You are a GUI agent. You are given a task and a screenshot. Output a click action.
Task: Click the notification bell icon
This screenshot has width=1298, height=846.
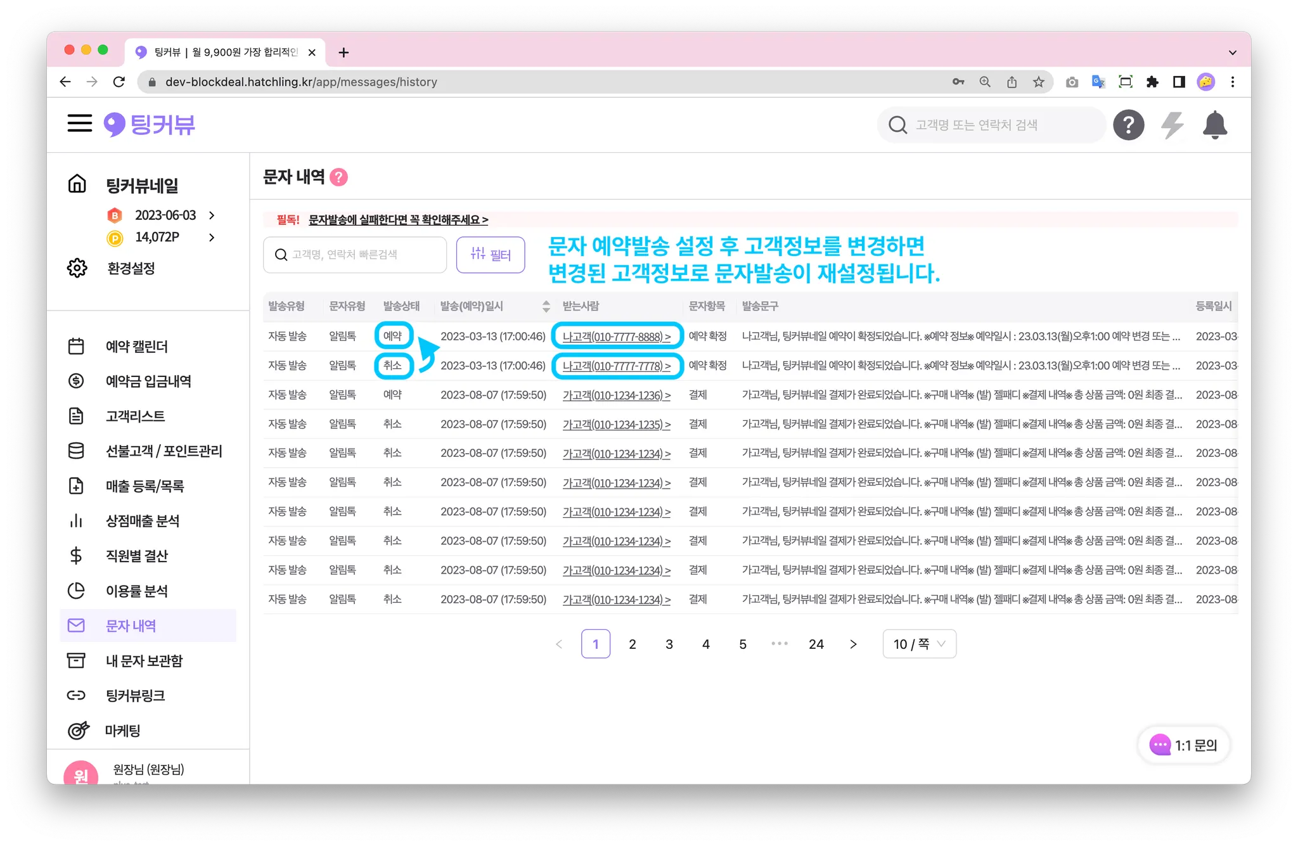tap(1214, 125)
